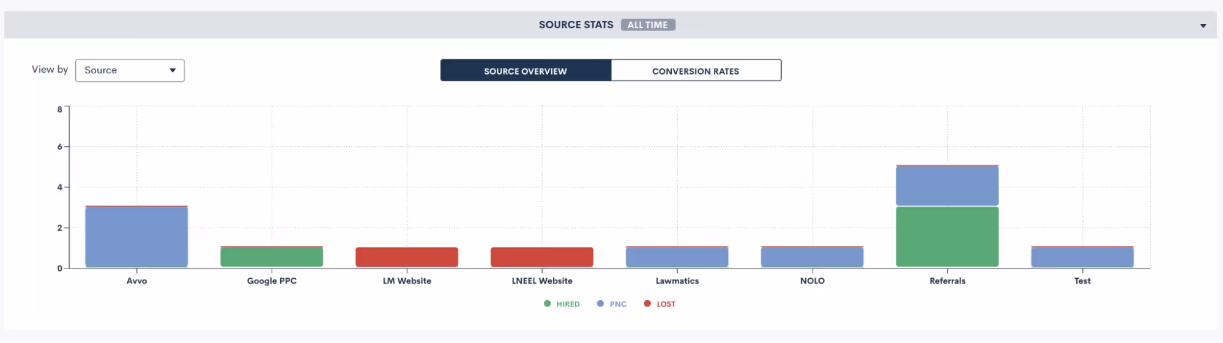This screenshot has height=343, width=1223.
Task: Click the Referrals axis label
Action: click(948, 281)
